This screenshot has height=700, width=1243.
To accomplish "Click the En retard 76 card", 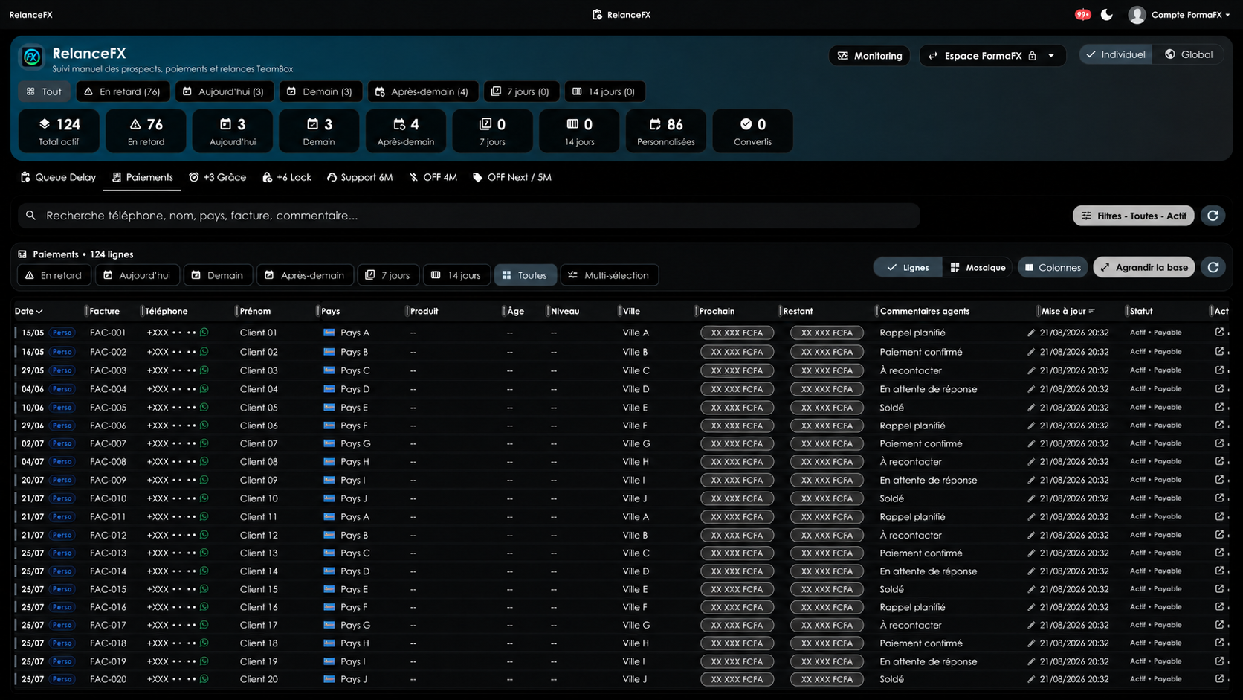I will click(x=146, y=131).
